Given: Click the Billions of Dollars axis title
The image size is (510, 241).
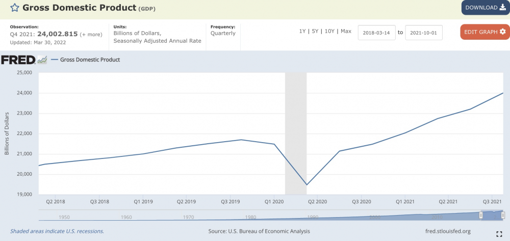Looking at the screenshot, I should (x=7, y=133).
